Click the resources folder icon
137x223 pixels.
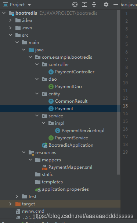[31, 153]
